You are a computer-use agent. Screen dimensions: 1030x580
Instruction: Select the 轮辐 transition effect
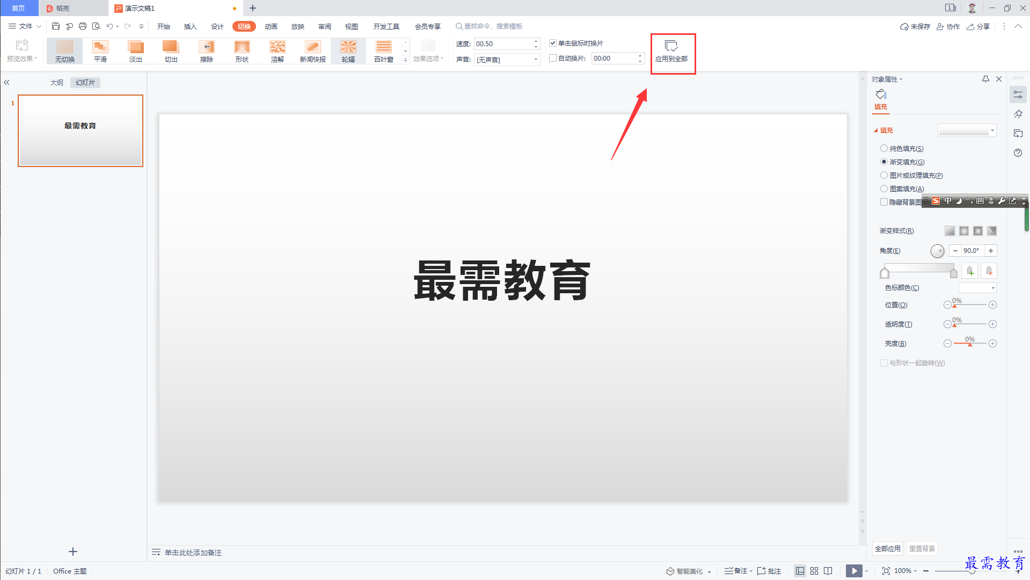348,52
